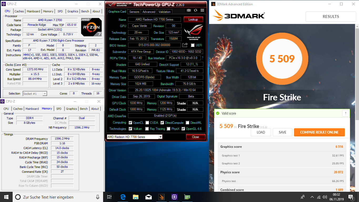Open the Valid score help question mark
This screenshot has width=359, height=202.
coord(345,113)
